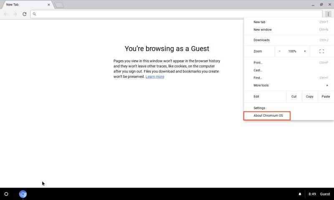Image resolution: width=334 pixels, height=200 pixels.
Task: Close the New Tab tab
Action: [x=49, y=5]
